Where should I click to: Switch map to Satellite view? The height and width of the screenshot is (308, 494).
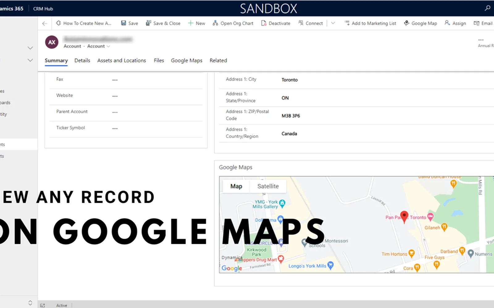(x=268, y=186)
